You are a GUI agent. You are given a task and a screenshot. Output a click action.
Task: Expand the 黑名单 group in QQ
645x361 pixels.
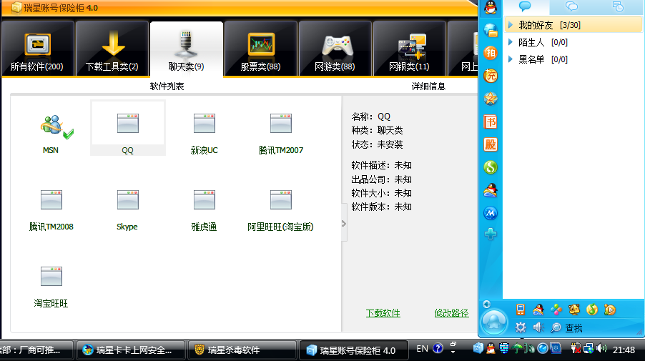510,59
